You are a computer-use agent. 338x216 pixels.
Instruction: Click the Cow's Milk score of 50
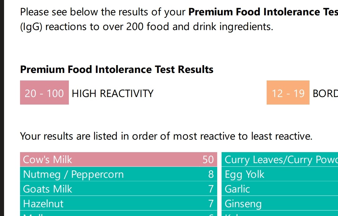coord(208,160)
